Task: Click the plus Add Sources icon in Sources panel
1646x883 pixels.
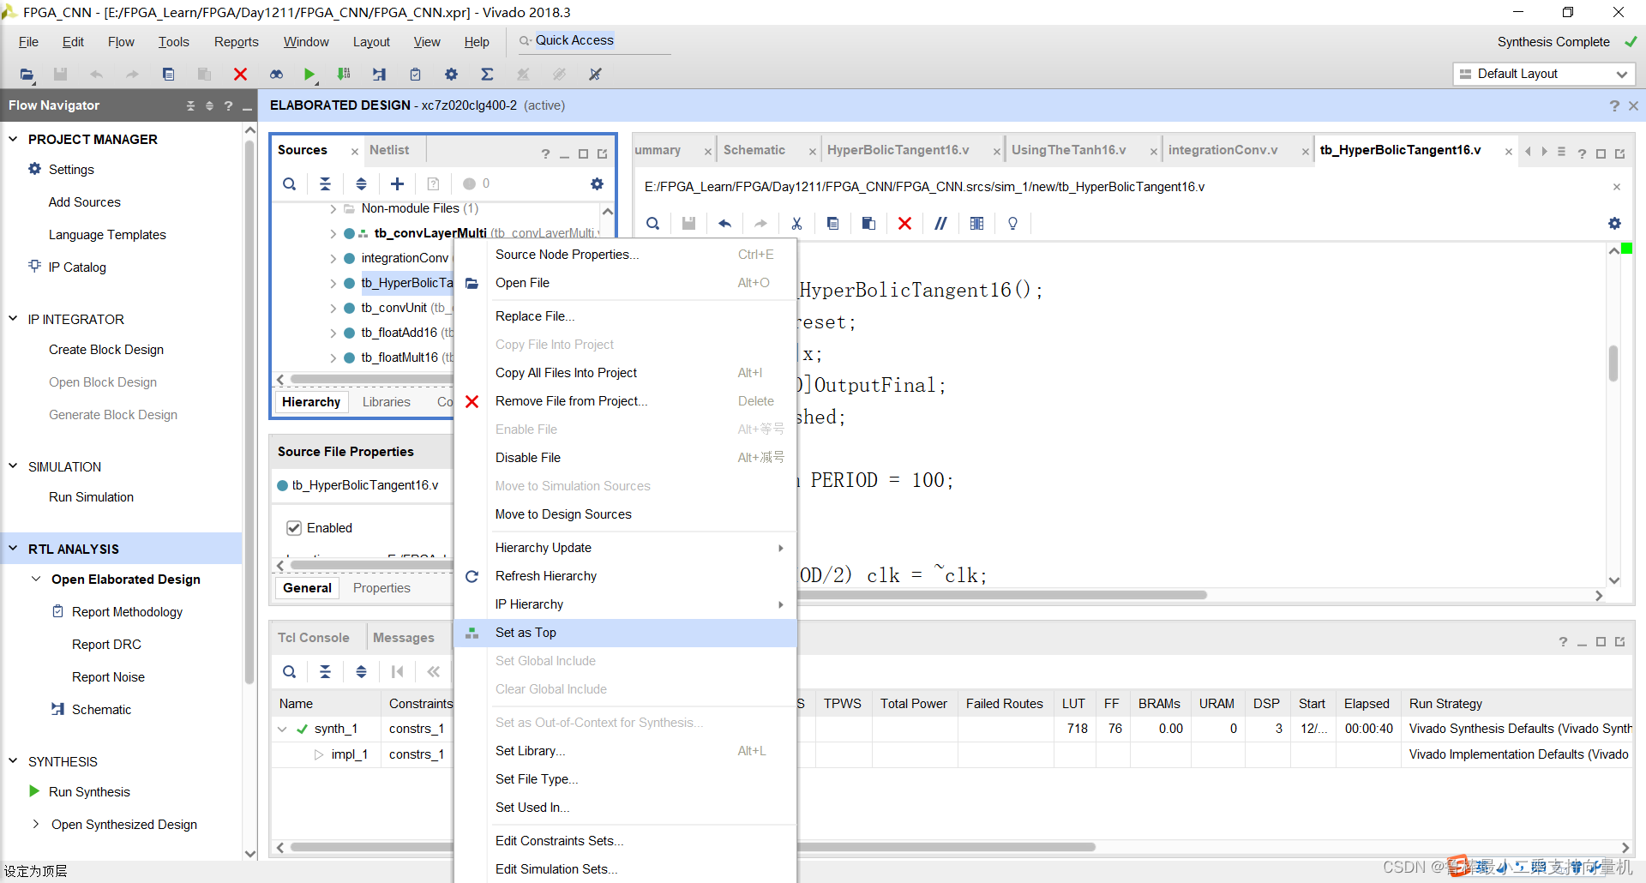Action: click(397, 183)
